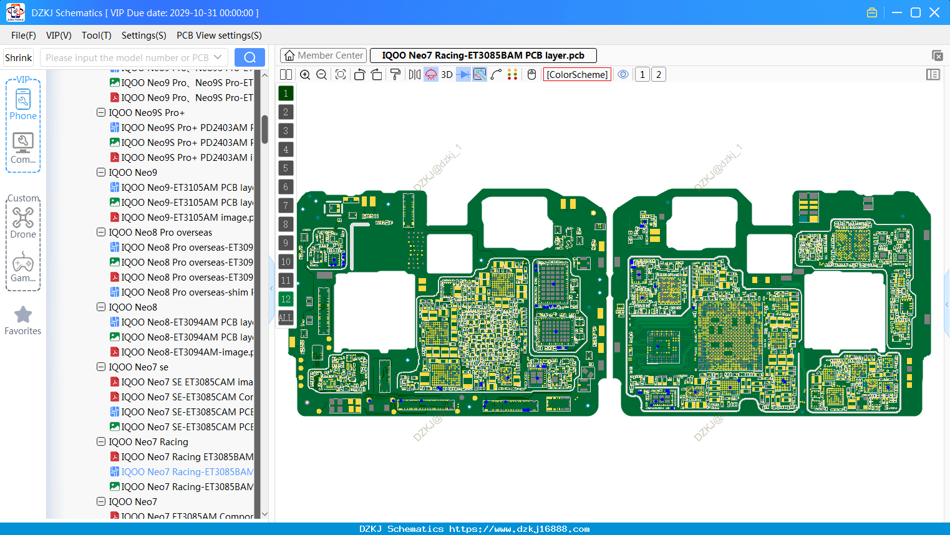
Task: Select board side button 2
Action: (659, 75)
